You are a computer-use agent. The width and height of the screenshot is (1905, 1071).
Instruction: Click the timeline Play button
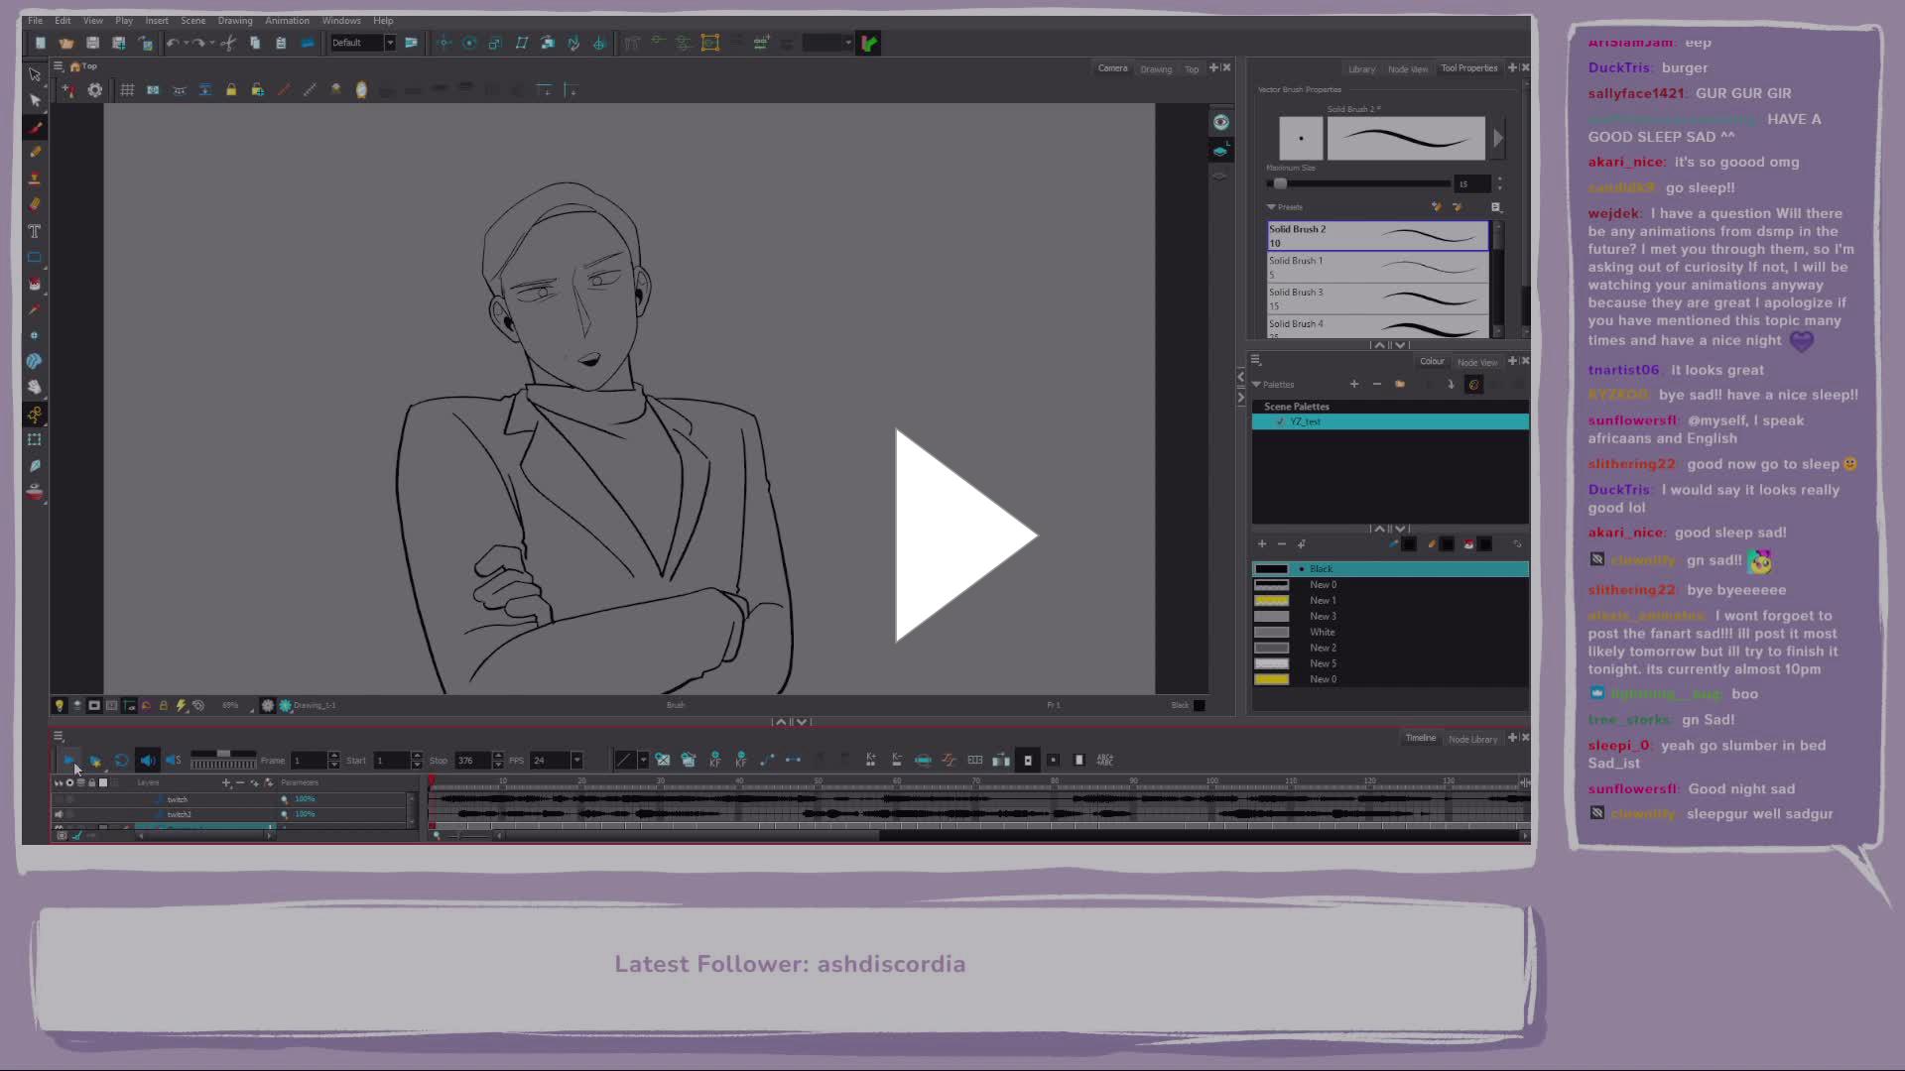pyautogui.click(x=69, y=761)
